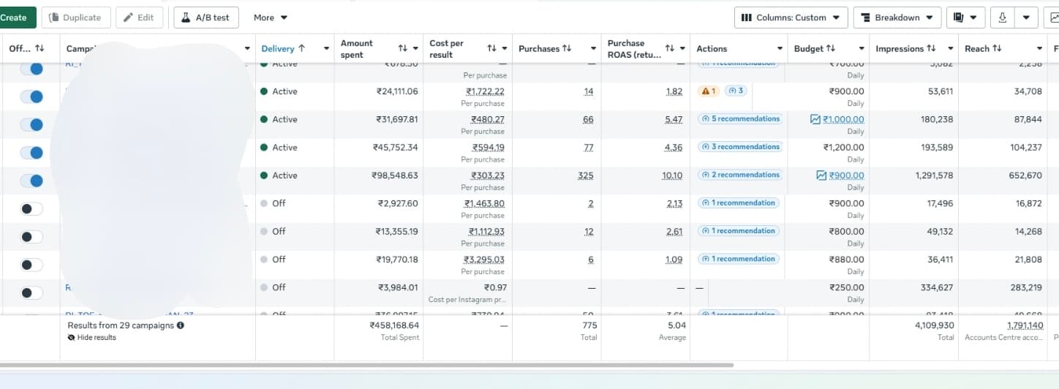The image size is (1059, 389).
Task: Open the More dropdown menu
Action: pyautogui.click(x=271, y=18)
